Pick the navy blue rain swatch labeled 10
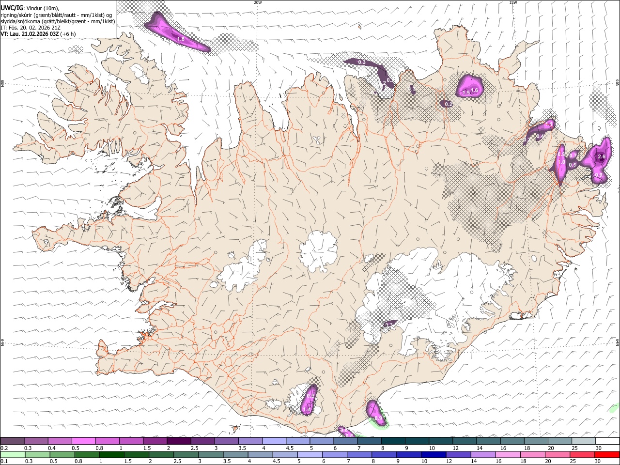Viewport: 620px width, 465px height. tap(434, 454)
